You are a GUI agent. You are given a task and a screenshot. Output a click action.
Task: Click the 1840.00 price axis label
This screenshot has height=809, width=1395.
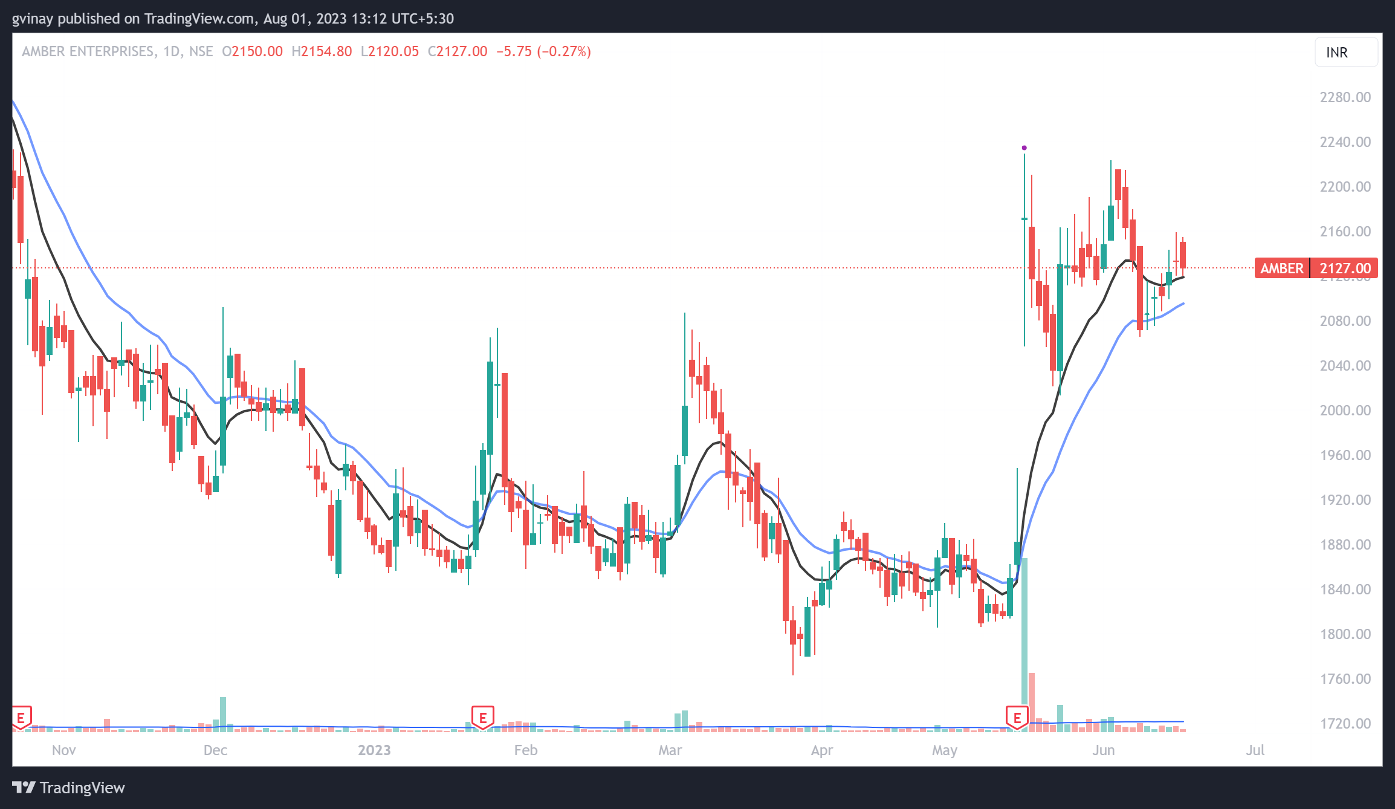[1345, 590]
